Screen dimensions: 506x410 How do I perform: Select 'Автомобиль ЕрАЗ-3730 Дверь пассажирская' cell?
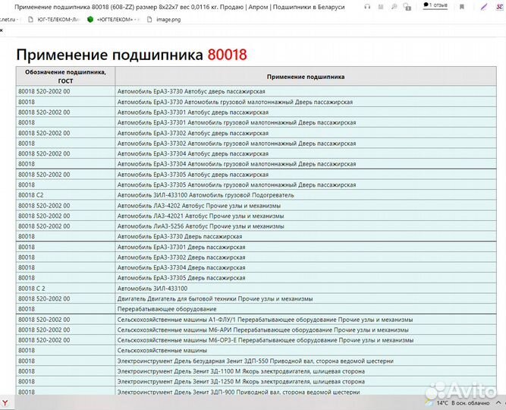pos(306,236)
